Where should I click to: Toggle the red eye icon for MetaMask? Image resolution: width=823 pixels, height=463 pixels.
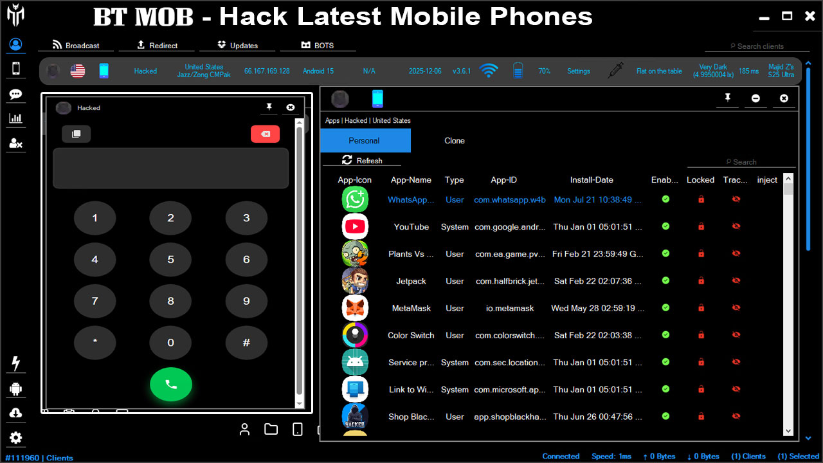pyautogui.click(x=735, y=307)
